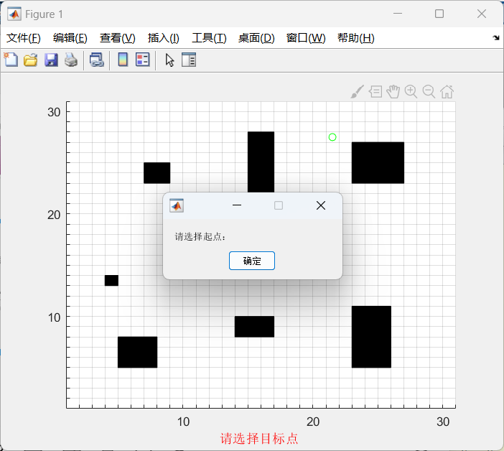Click the New Figure toolbar icon
504x451 pixels.
pos(11,60)
